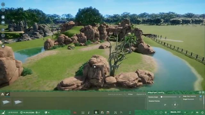Click the left arrow of rotation dial
The width and height of the screenshot is (205, 115).
172,105
